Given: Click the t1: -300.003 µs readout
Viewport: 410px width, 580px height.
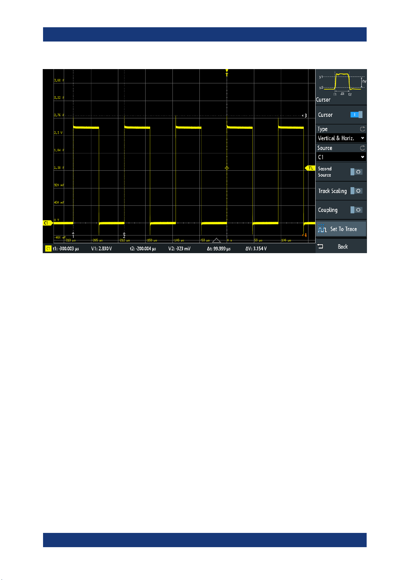Looking at the screenshot, I should (x=66, y=248).
